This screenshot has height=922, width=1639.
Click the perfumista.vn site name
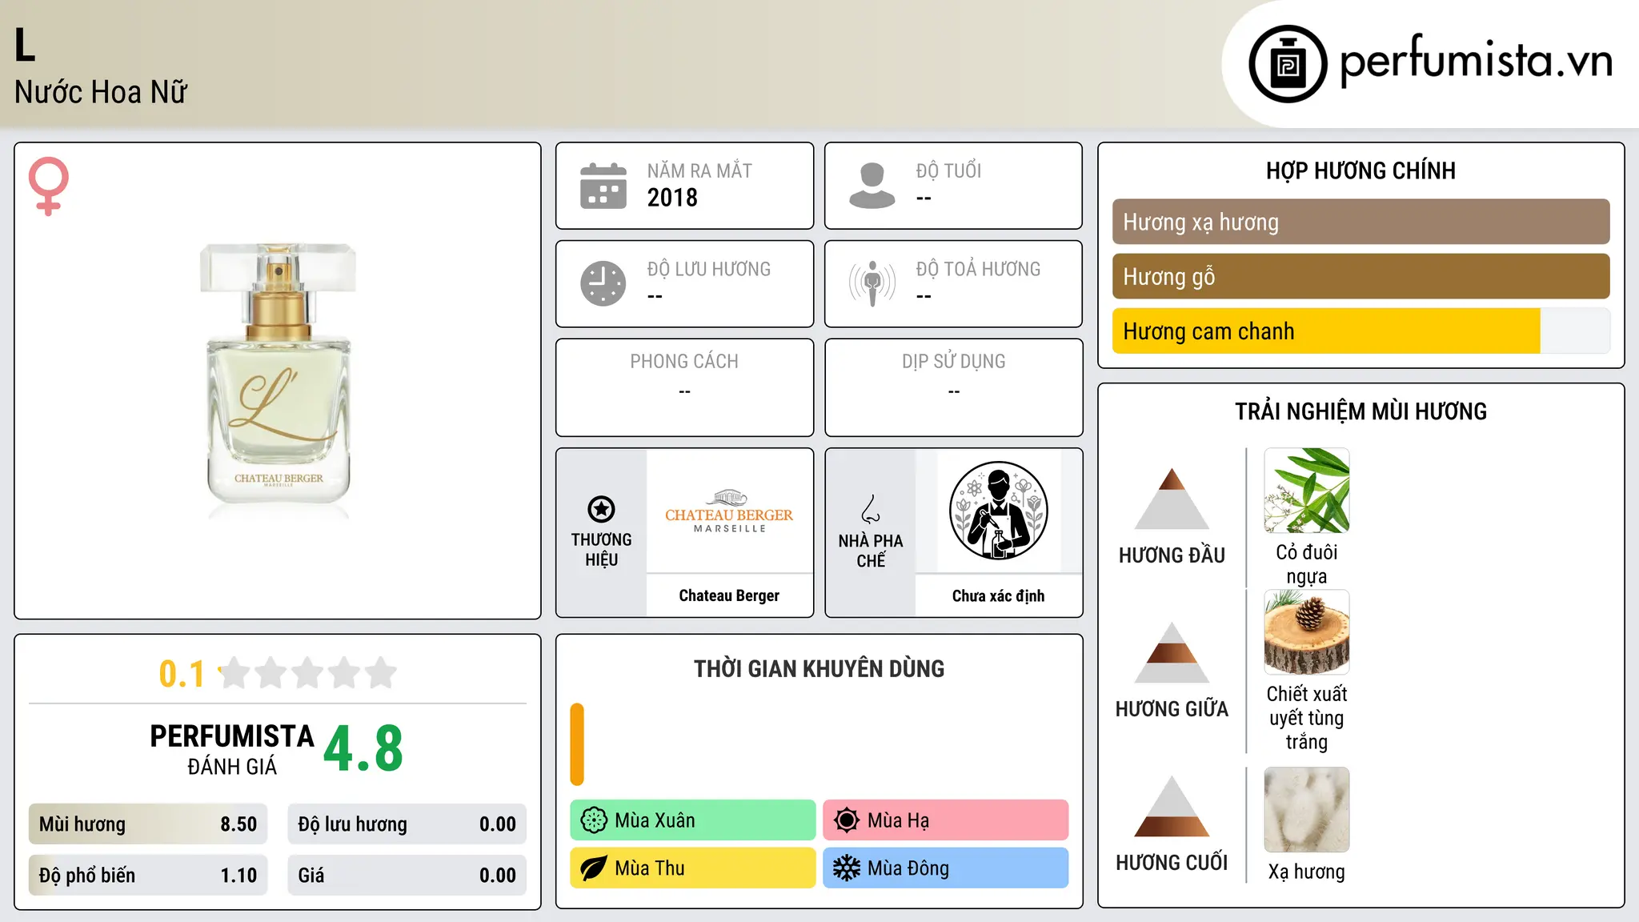pyautogui.click(x=1476, y=61)
